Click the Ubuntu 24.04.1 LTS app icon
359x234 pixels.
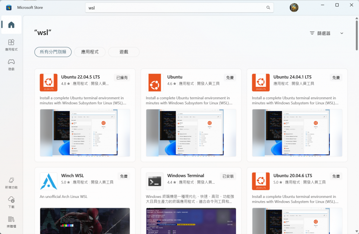[x=261, y=82]
